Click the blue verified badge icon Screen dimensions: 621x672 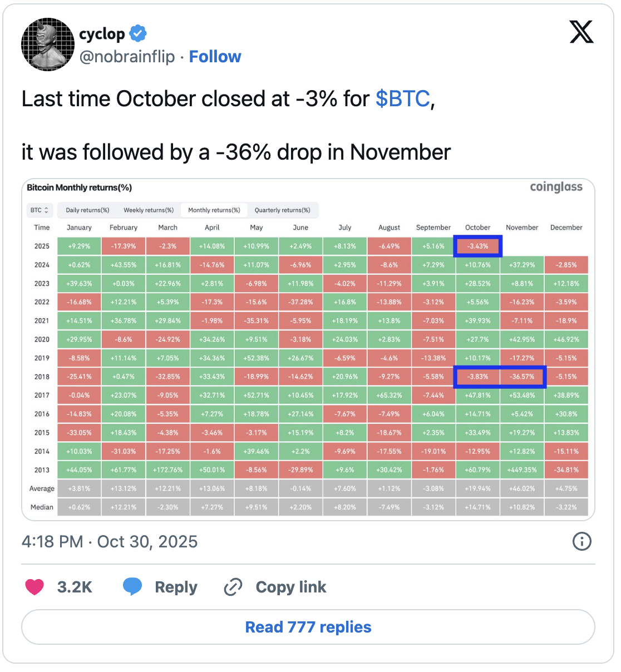(x=138, y=34)
